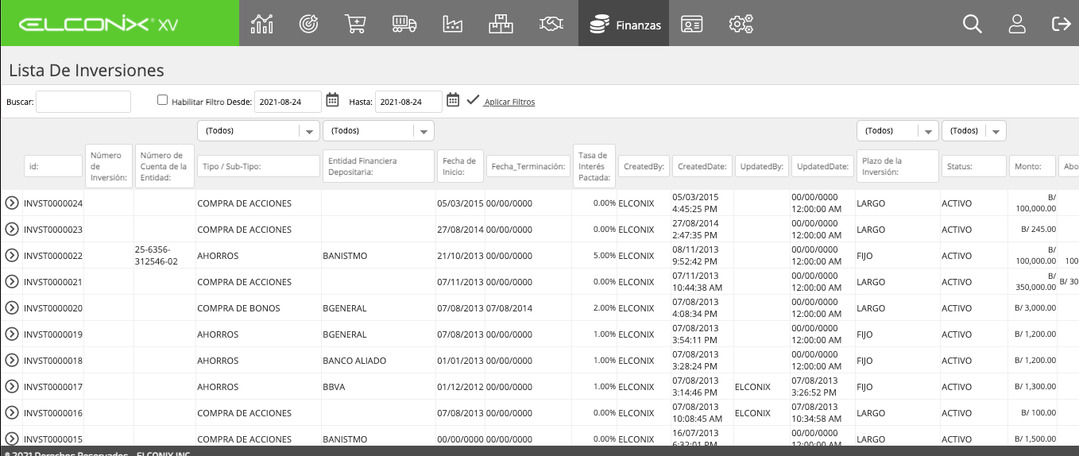Open details arrow for INVST0000017
This screenshot has height=456, width=1079.
pos(12,386)
